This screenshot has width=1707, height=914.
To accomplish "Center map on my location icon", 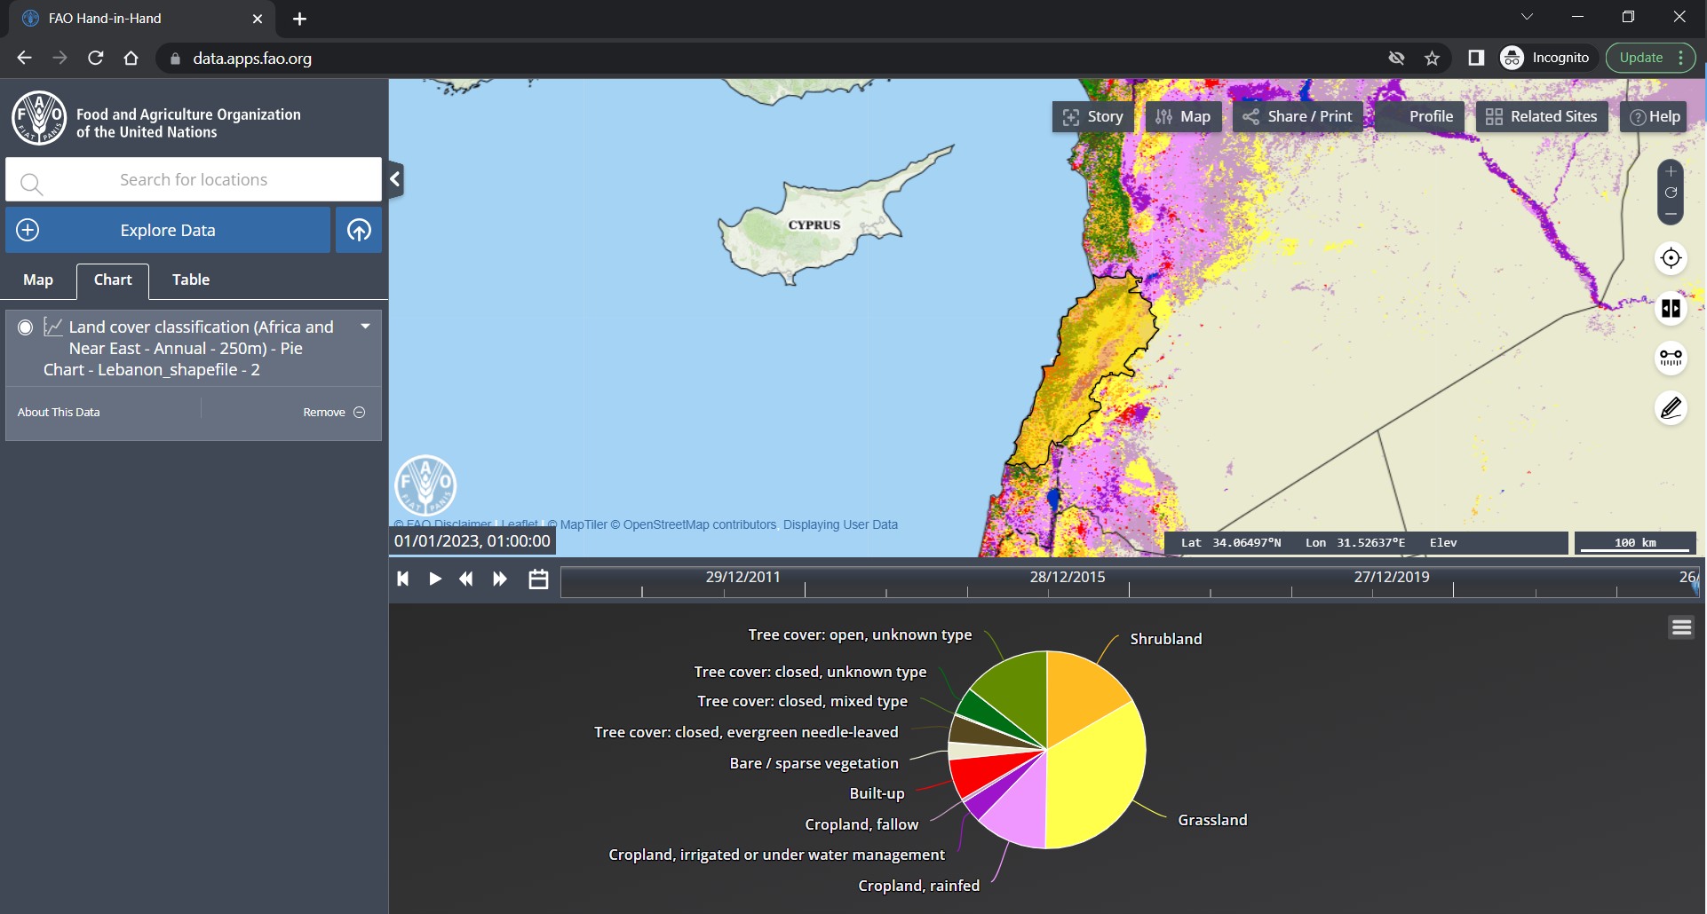I will point(1671,258).
